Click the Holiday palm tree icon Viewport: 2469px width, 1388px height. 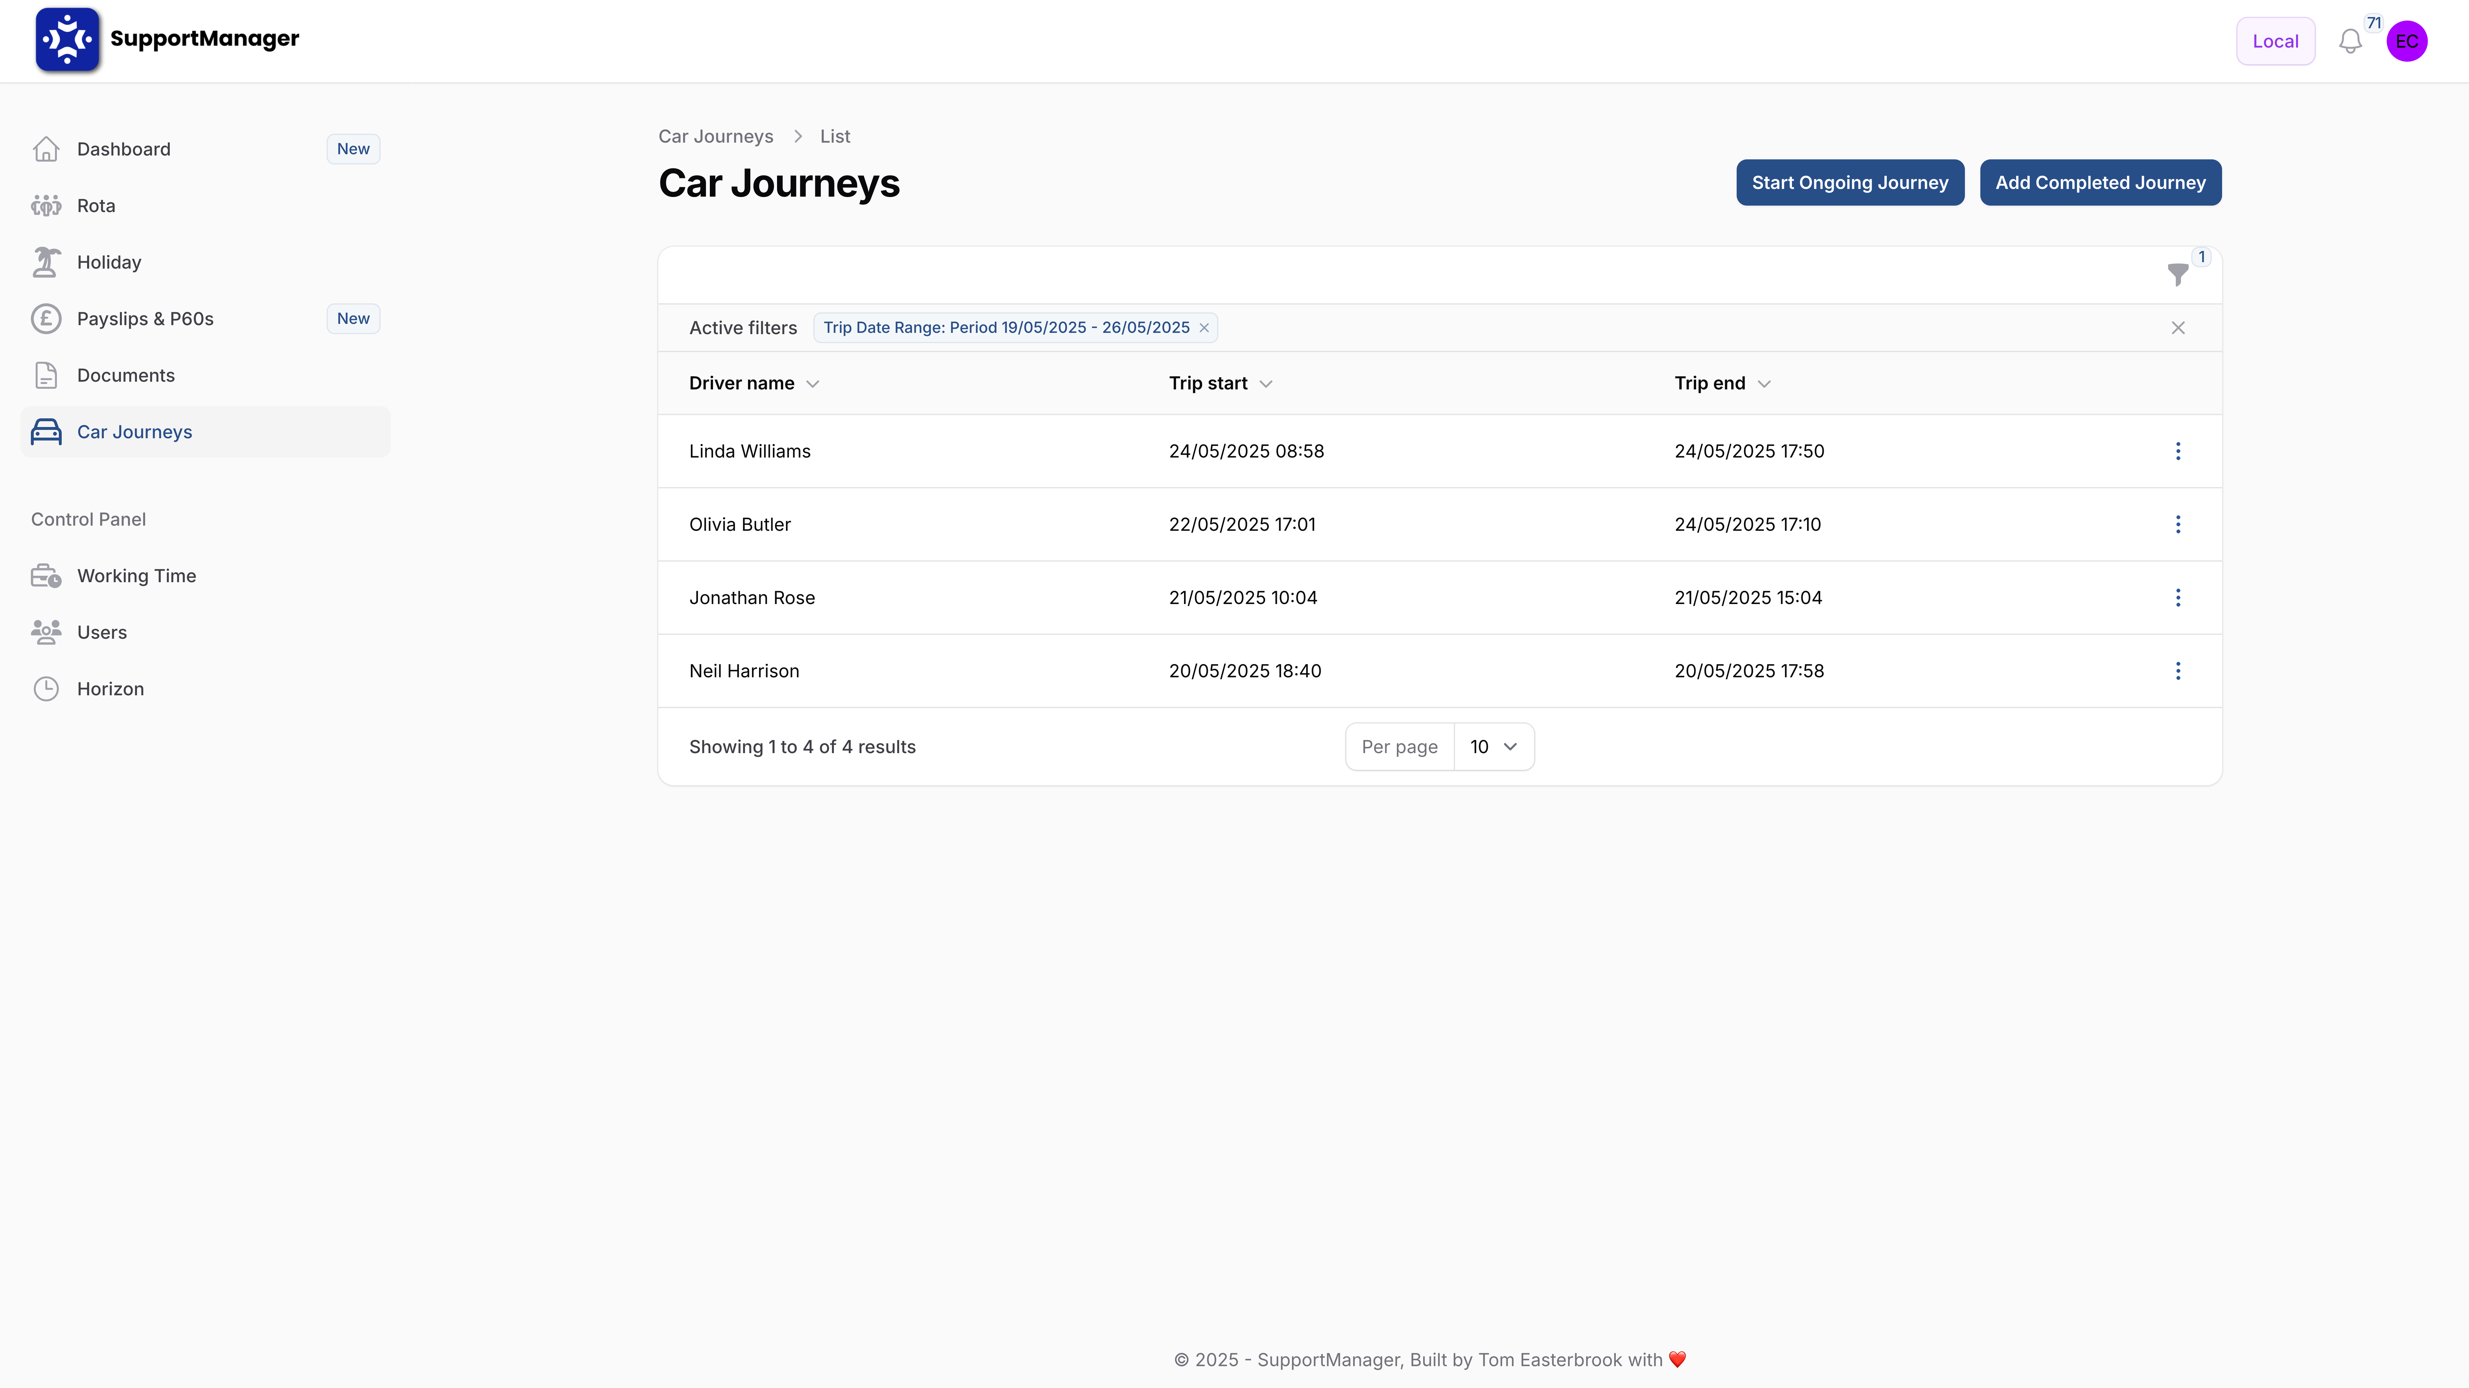click(x=46, y=262)
